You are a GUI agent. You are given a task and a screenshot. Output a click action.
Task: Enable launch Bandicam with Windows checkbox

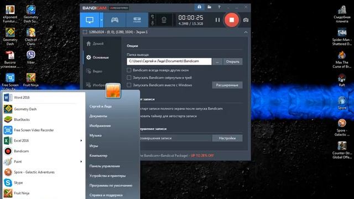(x=129, y=85)
